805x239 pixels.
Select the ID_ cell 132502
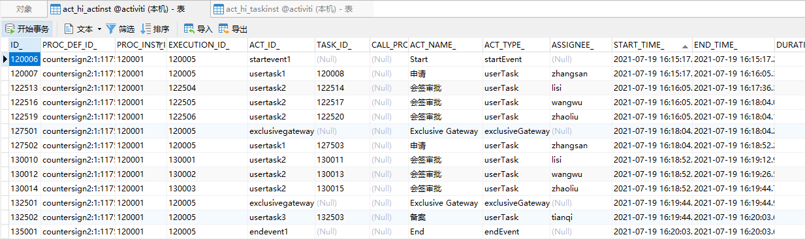click(24, 217)
